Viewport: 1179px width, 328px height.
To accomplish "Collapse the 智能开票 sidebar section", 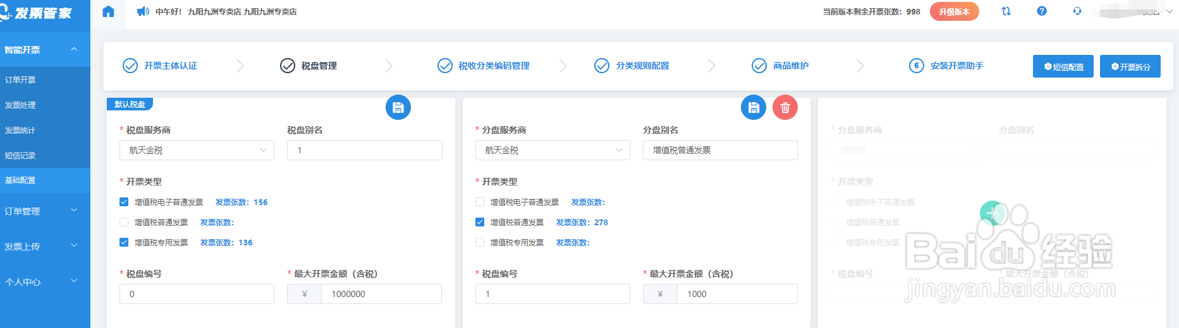I will tap(45, 49).
